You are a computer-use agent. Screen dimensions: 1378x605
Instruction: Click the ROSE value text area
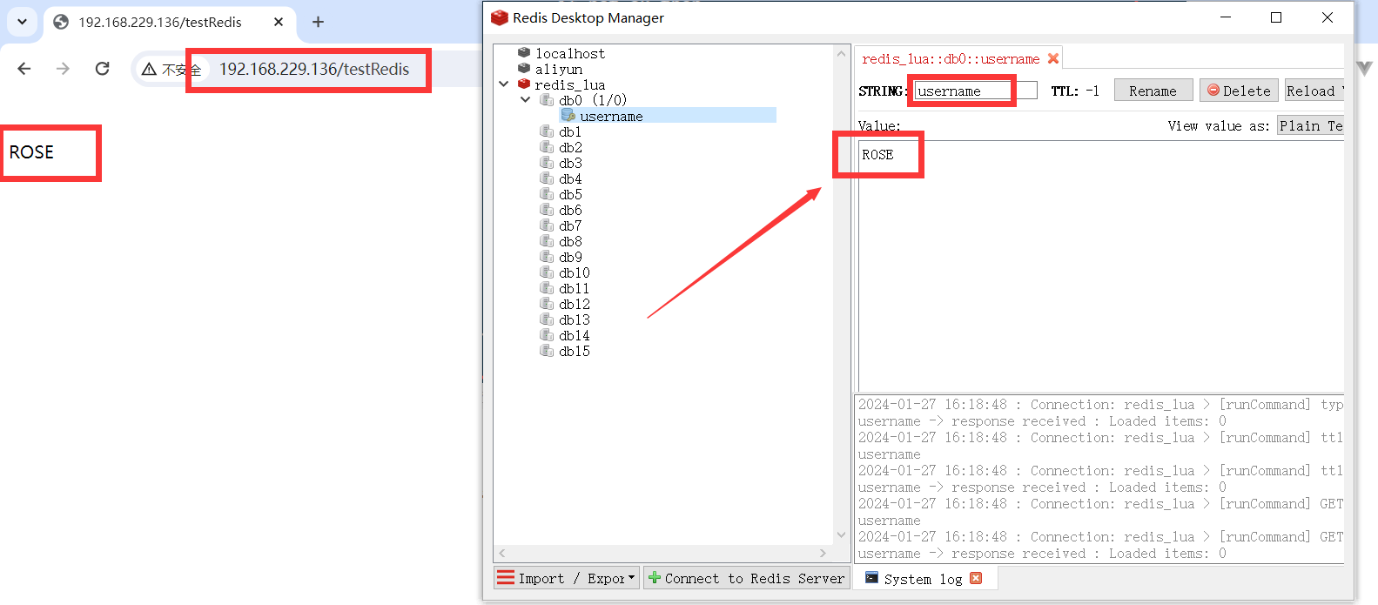coord(1101,266)
